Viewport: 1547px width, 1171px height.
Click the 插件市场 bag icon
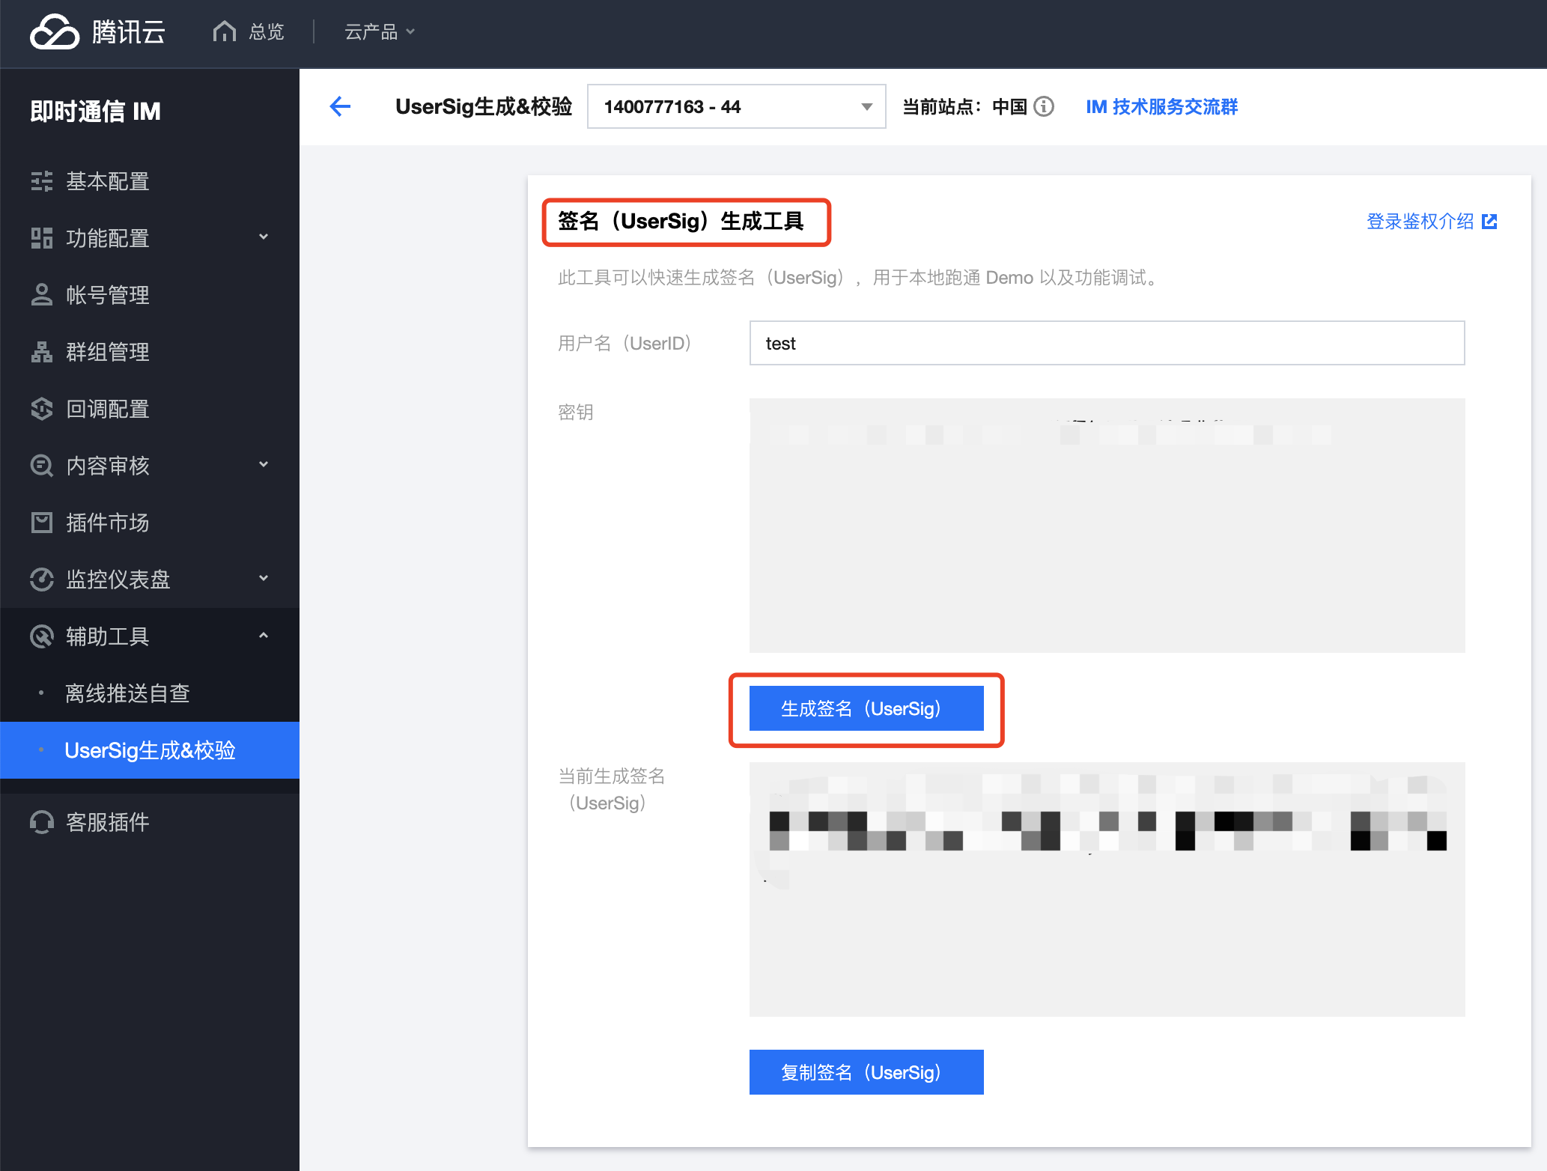(42, 523)
